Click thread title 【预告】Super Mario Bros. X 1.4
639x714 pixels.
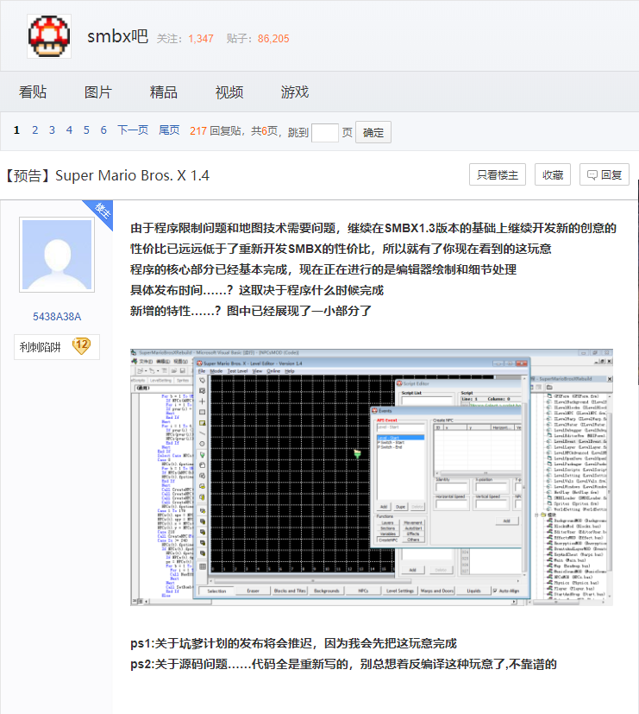[x=107, y=175]
